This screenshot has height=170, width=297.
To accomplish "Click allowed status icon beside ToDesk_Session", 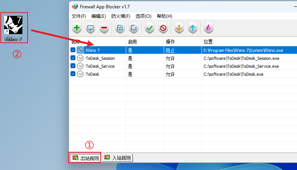I will click(x=80, y=58).
